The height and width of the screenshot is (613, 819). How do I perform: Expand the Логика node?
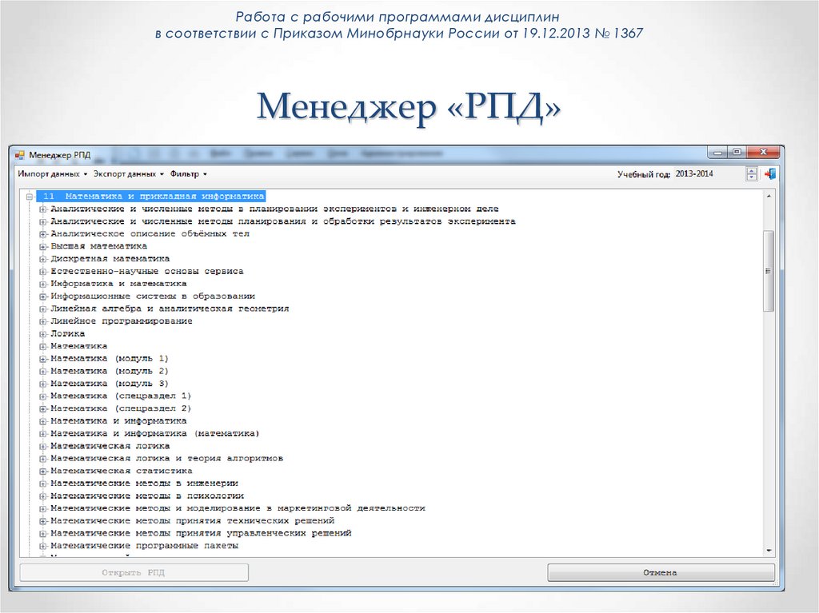(42, 333)
